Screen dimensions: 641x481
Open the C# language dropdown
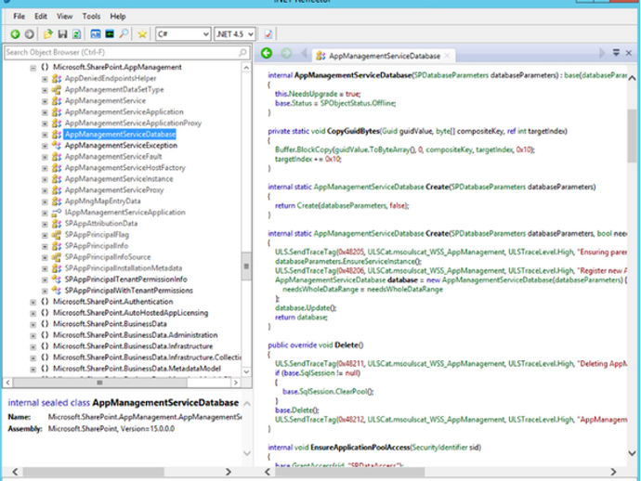point(183,34)
